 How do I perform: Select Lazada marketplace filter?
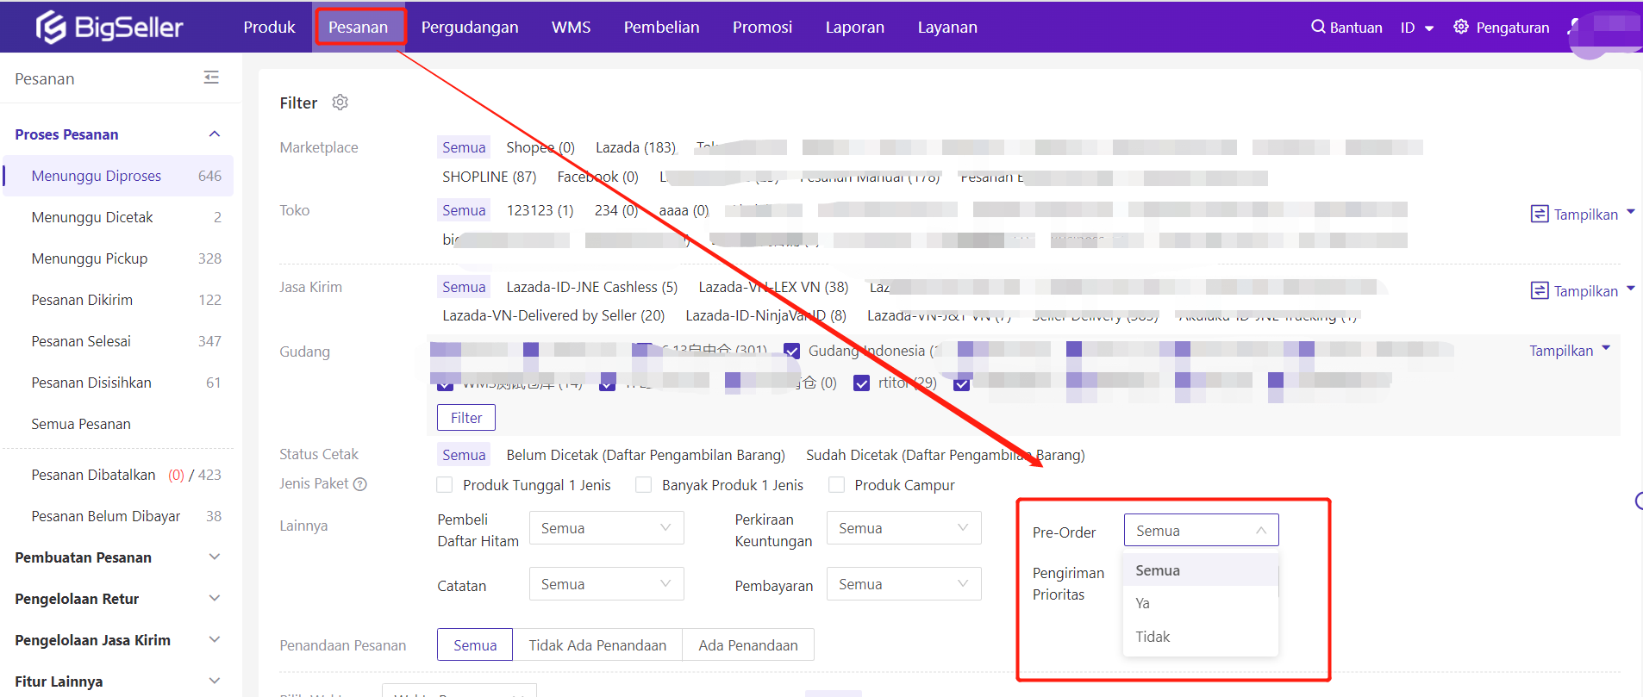pos(635,147)
